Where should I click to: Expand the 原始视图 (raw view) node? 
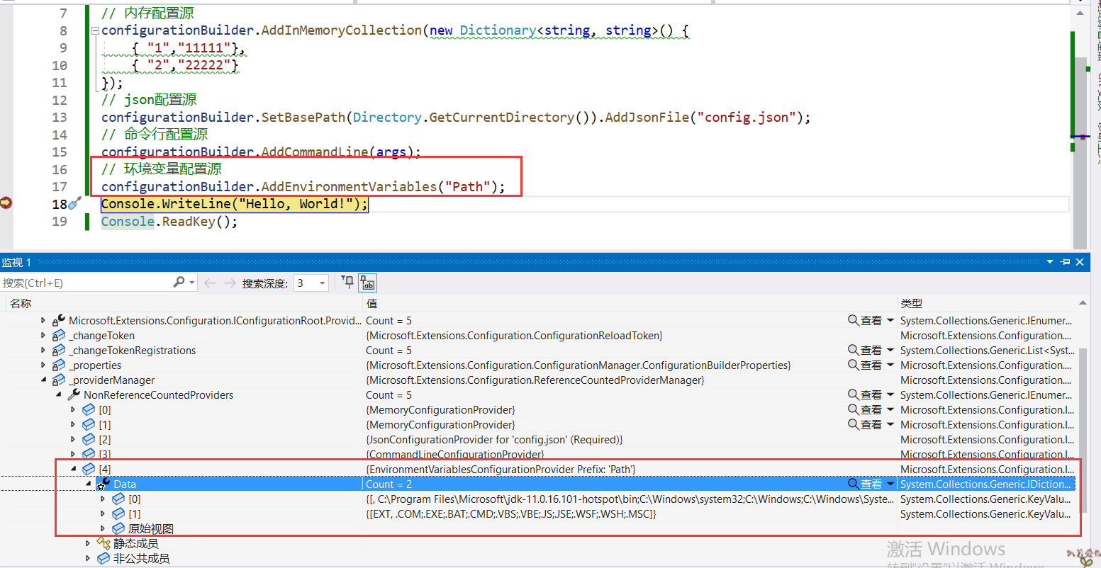click(x=103, y=529)
